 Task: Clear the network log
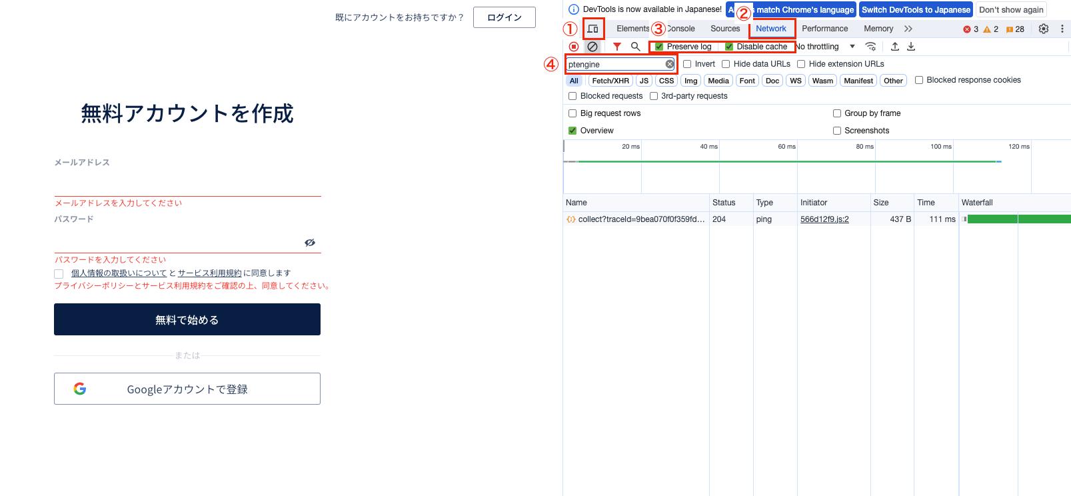tap(592, 47)
